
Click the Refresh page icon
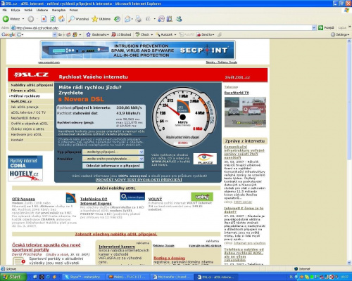pyautogui.click(x=53, y=19)
